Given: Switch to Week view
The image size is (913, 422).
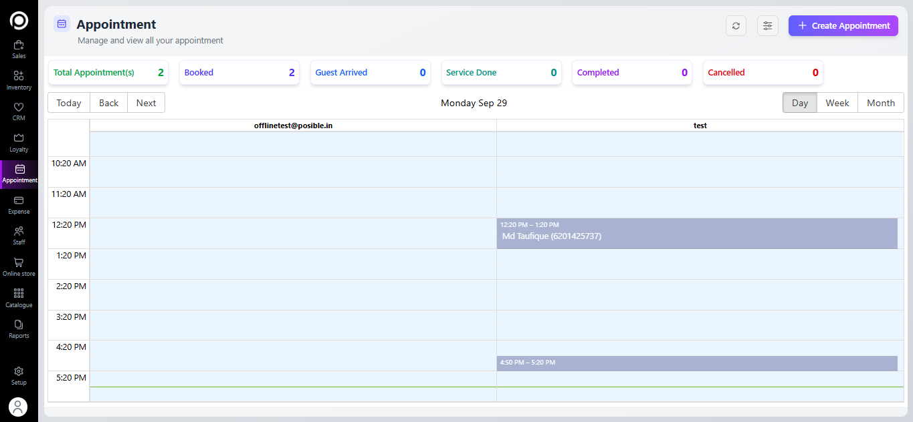Looking at the screenshot, I should pos(837,103).
